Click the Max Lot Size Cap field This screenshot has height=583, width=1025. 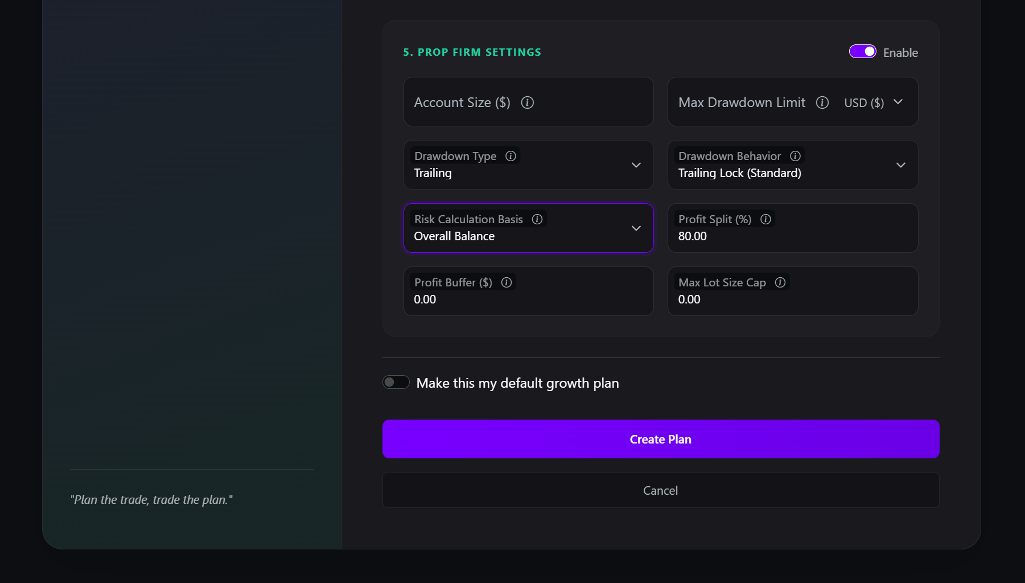pyautogui.click(x=792, y=299)
